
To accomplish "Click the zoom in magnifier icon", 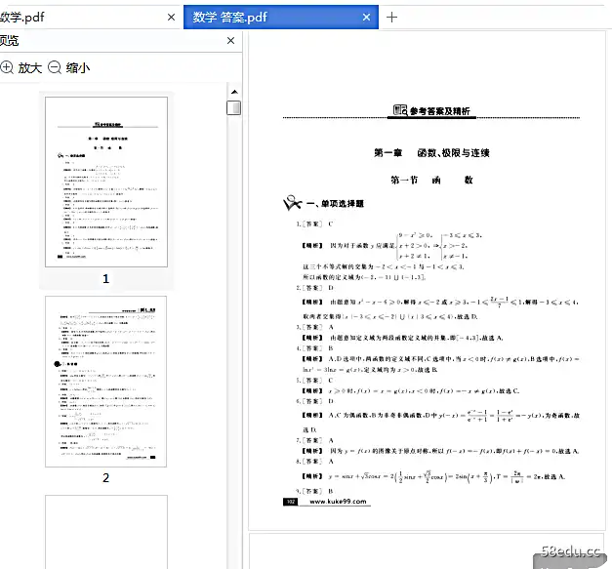I will tap(7, 67).
